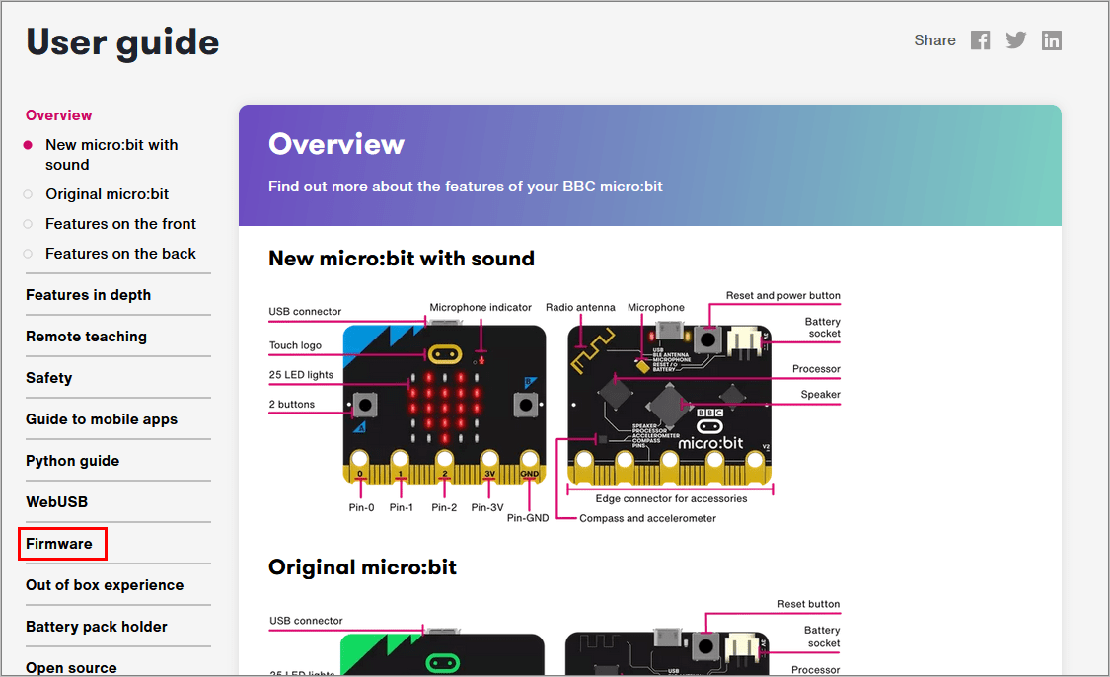Open Battery pack holder section

(x=97, y=627)
